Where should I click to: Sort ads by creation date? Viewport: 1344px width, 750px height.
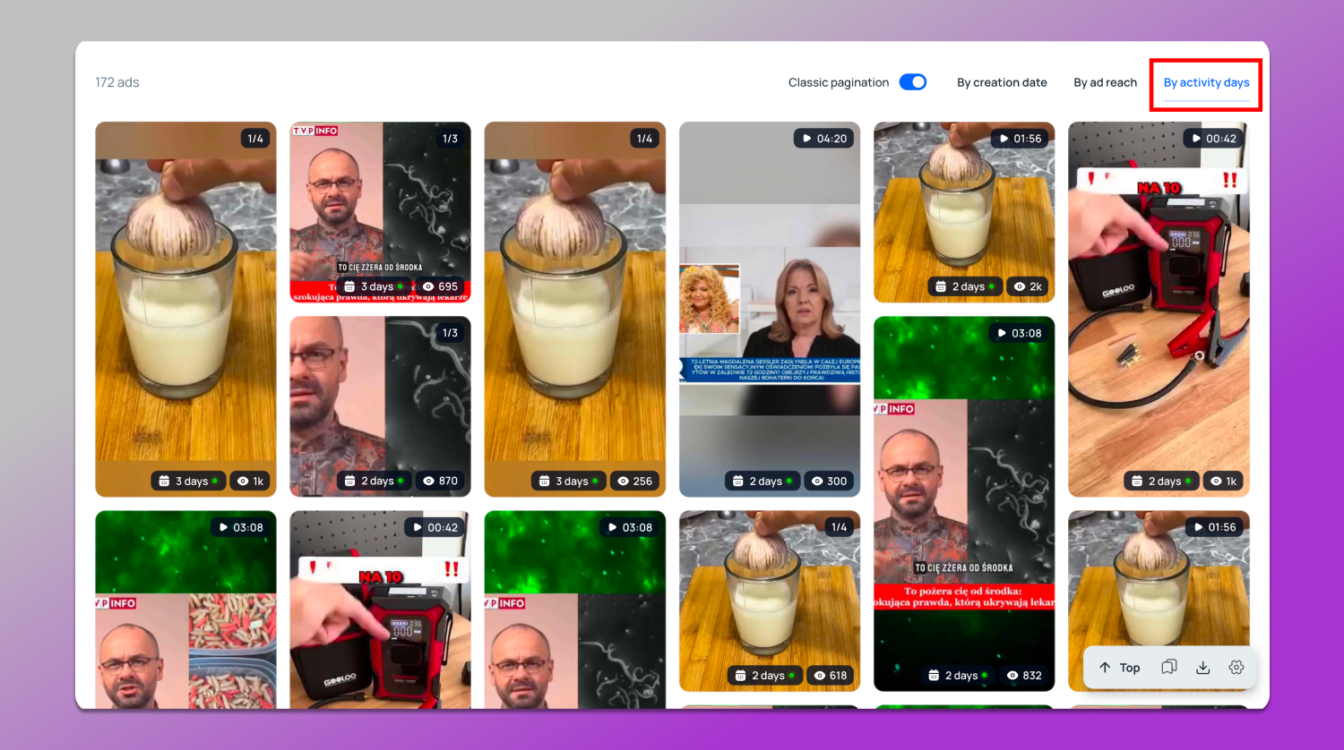click(x=1002, y=82)
